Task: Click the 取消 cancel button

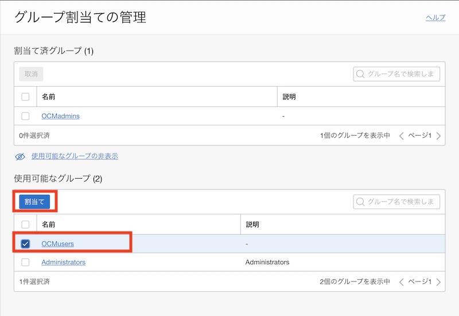Action: [x=31, y=74]
